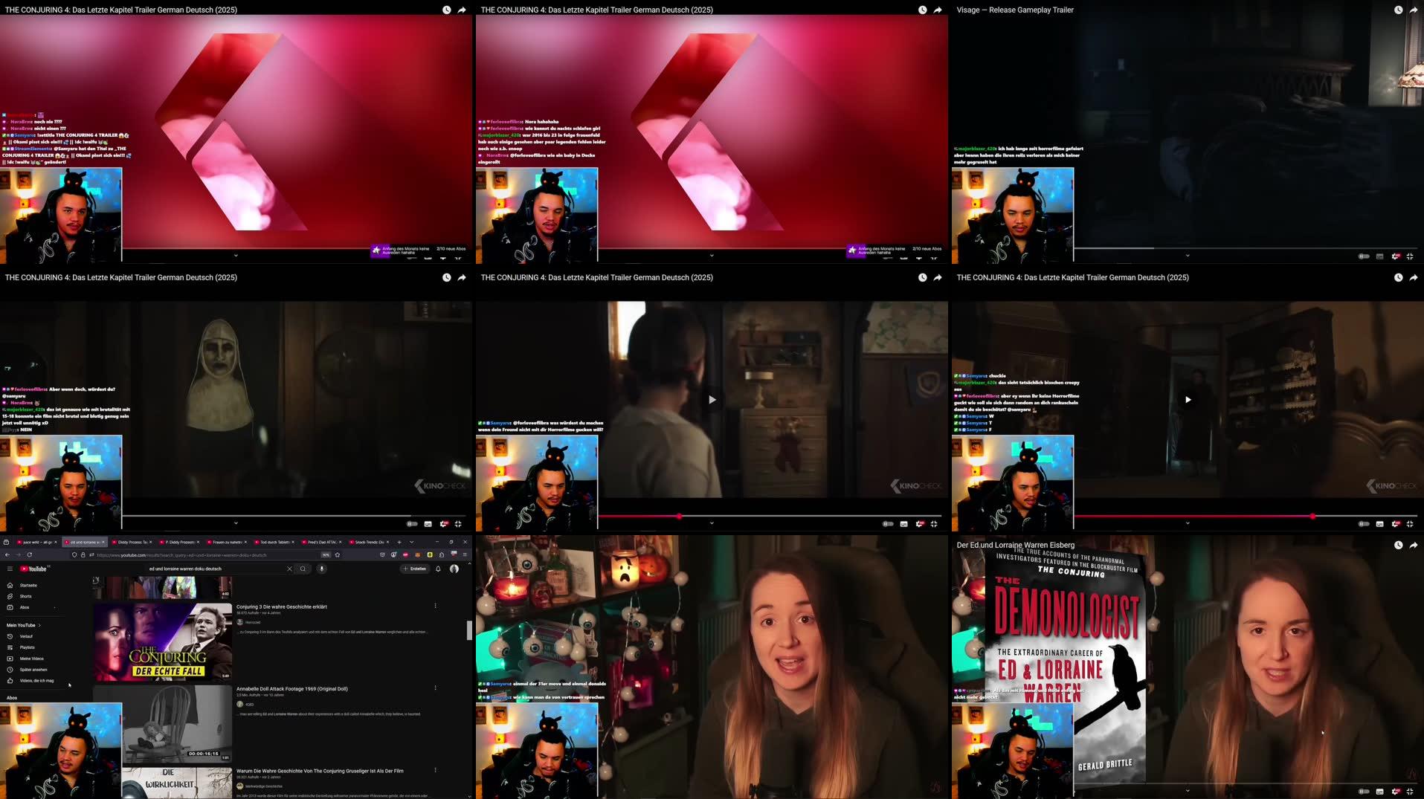The width and height of the screenshot is (1424, 799).
Task: Exit fullscreen in the Visage trailer frame
Action: (x=1410, y=256)
